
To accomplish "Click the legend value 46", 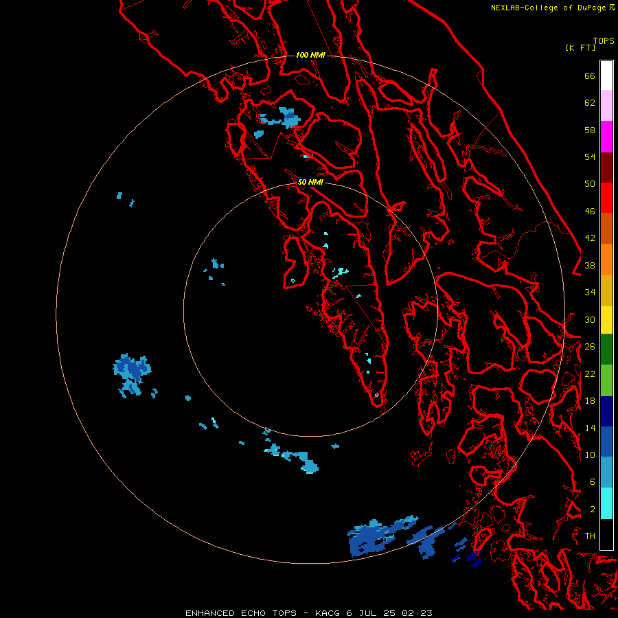I will 590,211.
